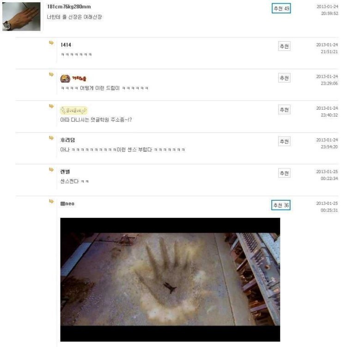Recommend the reply by 랜별
Image resolution: width=342 pixels, height=347 pixels.
[284, 173]
